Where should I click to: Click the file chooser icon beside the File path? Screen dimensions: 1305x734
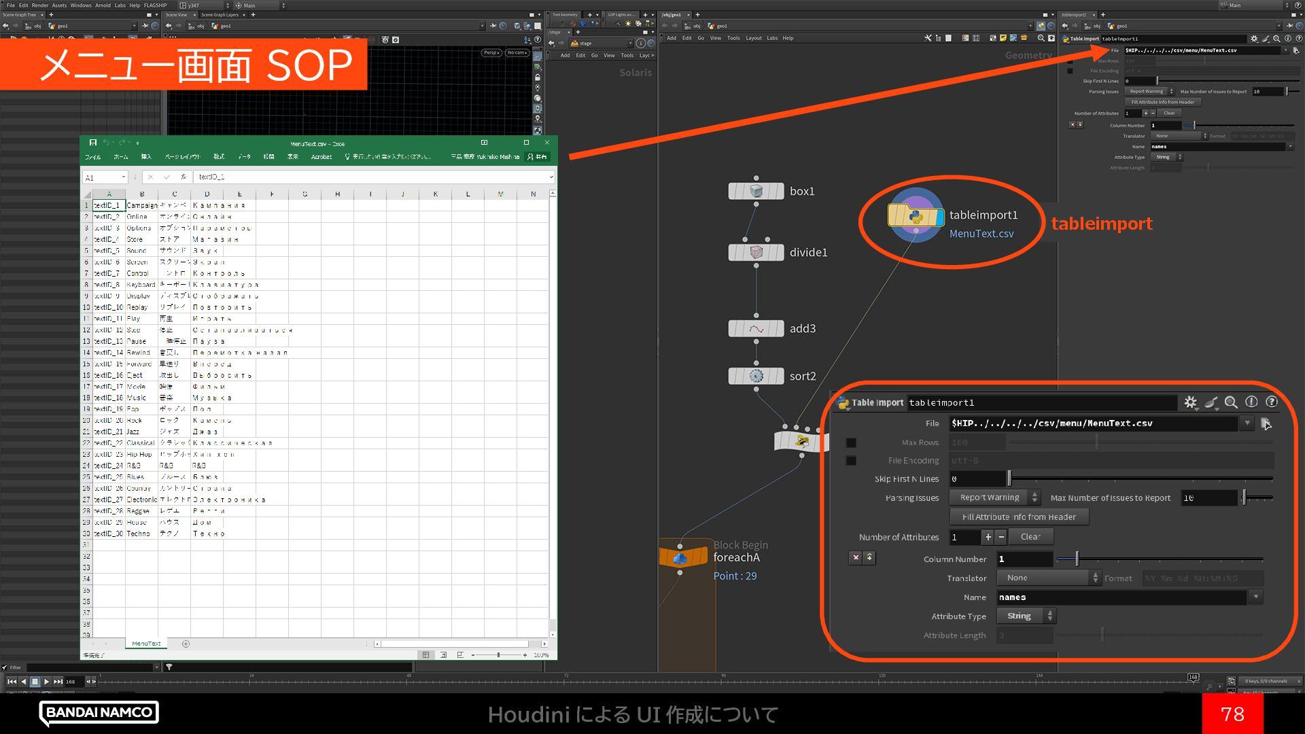tap(1266, 423)
